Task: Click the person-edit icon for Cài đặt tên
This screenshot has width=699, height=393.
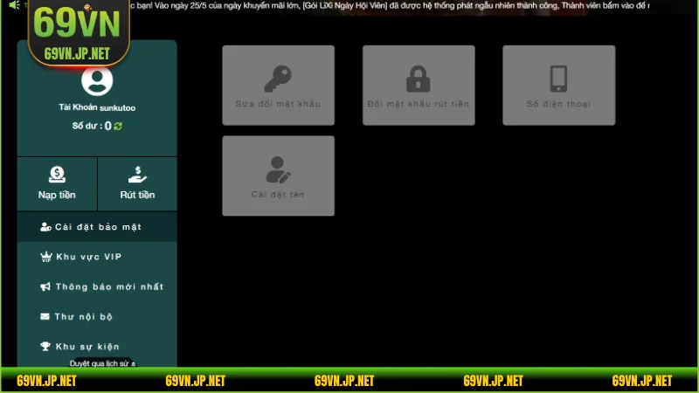Action: [x=278, y=169]
